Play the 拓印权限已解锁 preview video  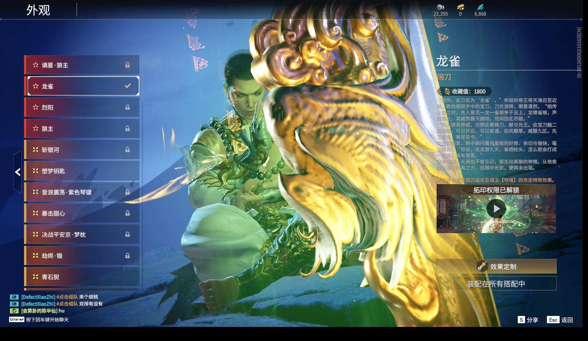497,208
